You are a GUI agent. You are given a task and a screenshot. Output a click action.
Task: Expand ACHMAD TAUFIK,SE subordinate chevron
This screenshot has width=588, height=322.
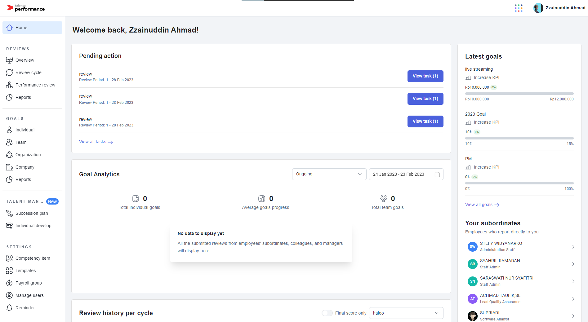[573, 299]
